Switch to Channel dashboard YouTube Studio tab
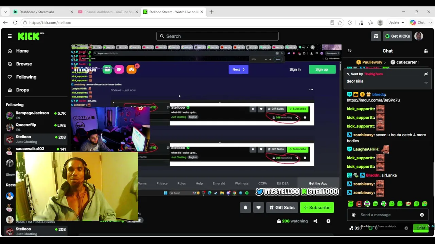 [108, 12]
